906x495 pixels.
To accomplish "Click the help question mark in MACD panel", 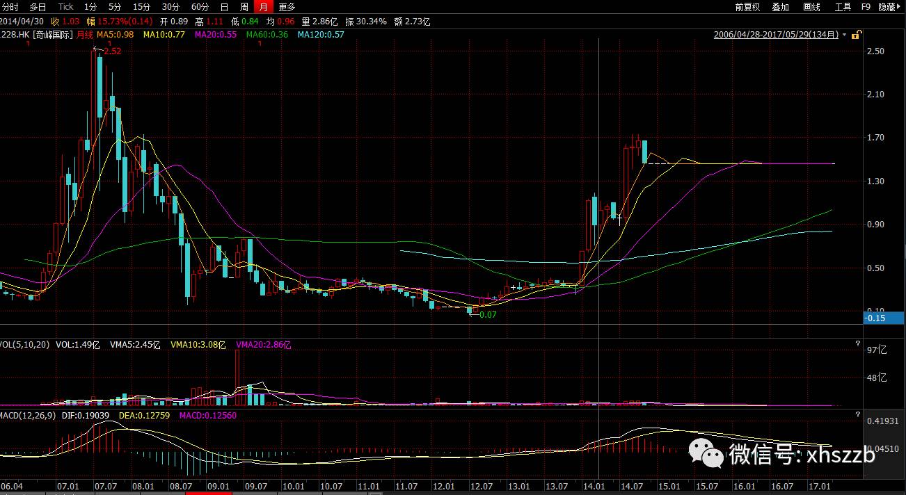I will 857,415.
